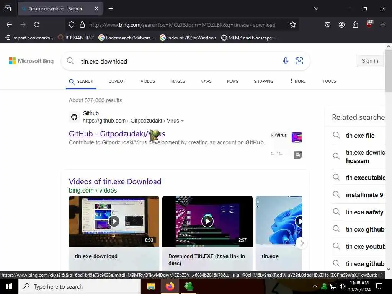The height and width of the screenshot is (294, 392).
Task: Open the green people app on taskbar
Action: tap(188, 286)
